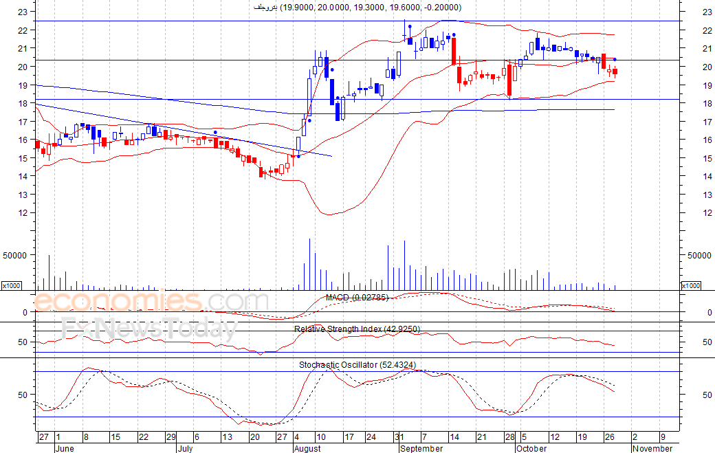Viewport: 715px width, 453px height.
Task: Click date tick 9 in November
Action: [x=663, y=437]
